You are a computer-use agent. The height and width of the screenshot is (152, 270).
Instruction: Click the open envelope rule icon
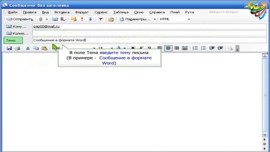(x=111, y=19)
